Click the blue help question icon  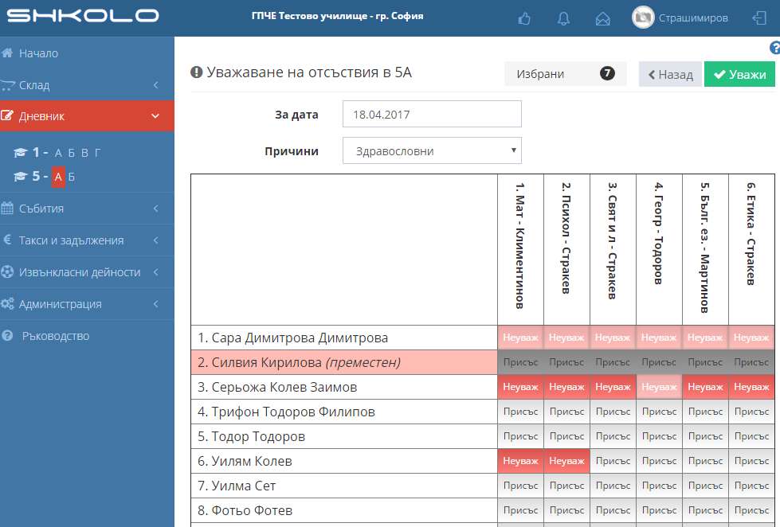pos(774,48)
